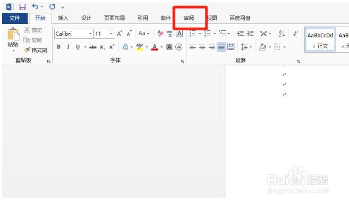This screenshot has height=203, width=349.
Task: Select 格式刷 (Format Painter)
Action: [36, 50]
